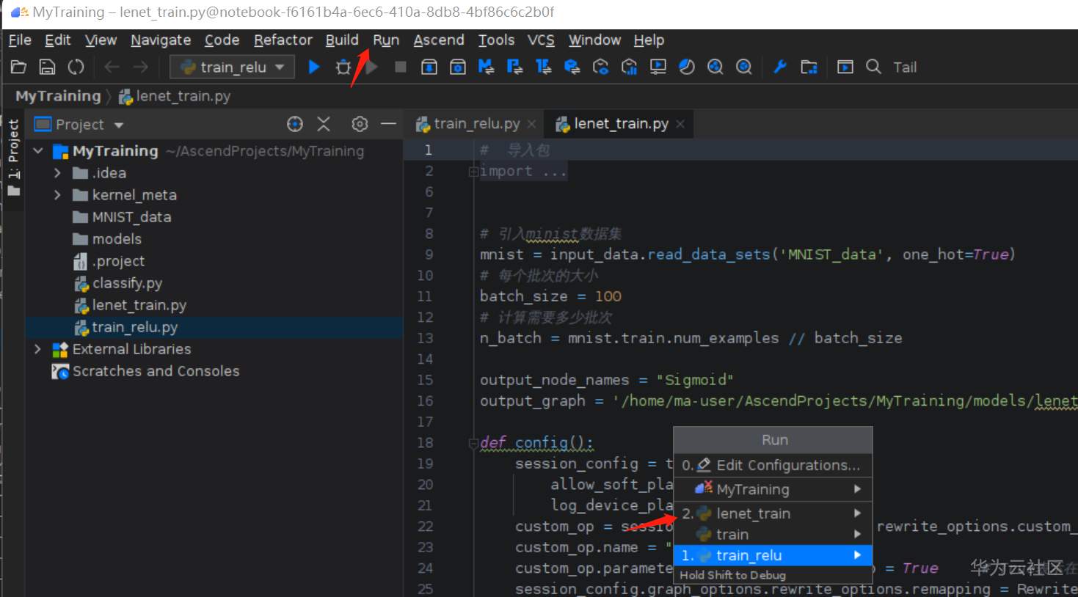Expand the kernel_meta folder
The image size is (1078, 597).
pos(57,195)
